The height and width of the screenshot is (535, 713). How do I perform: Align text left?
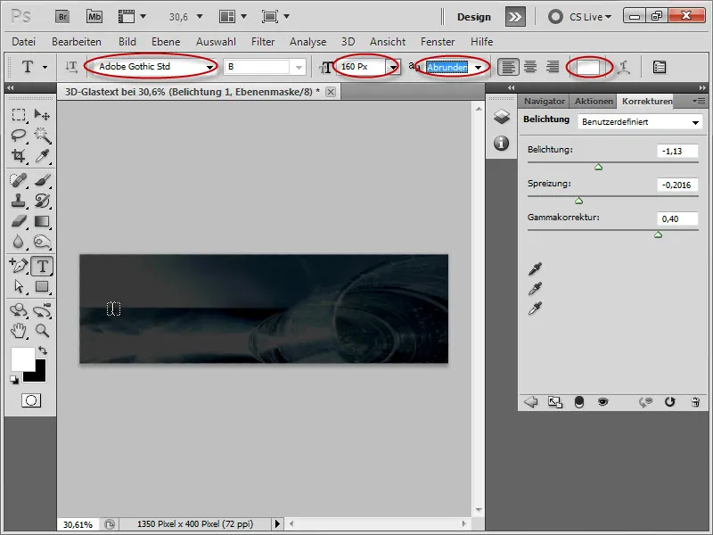click(507, 67)
